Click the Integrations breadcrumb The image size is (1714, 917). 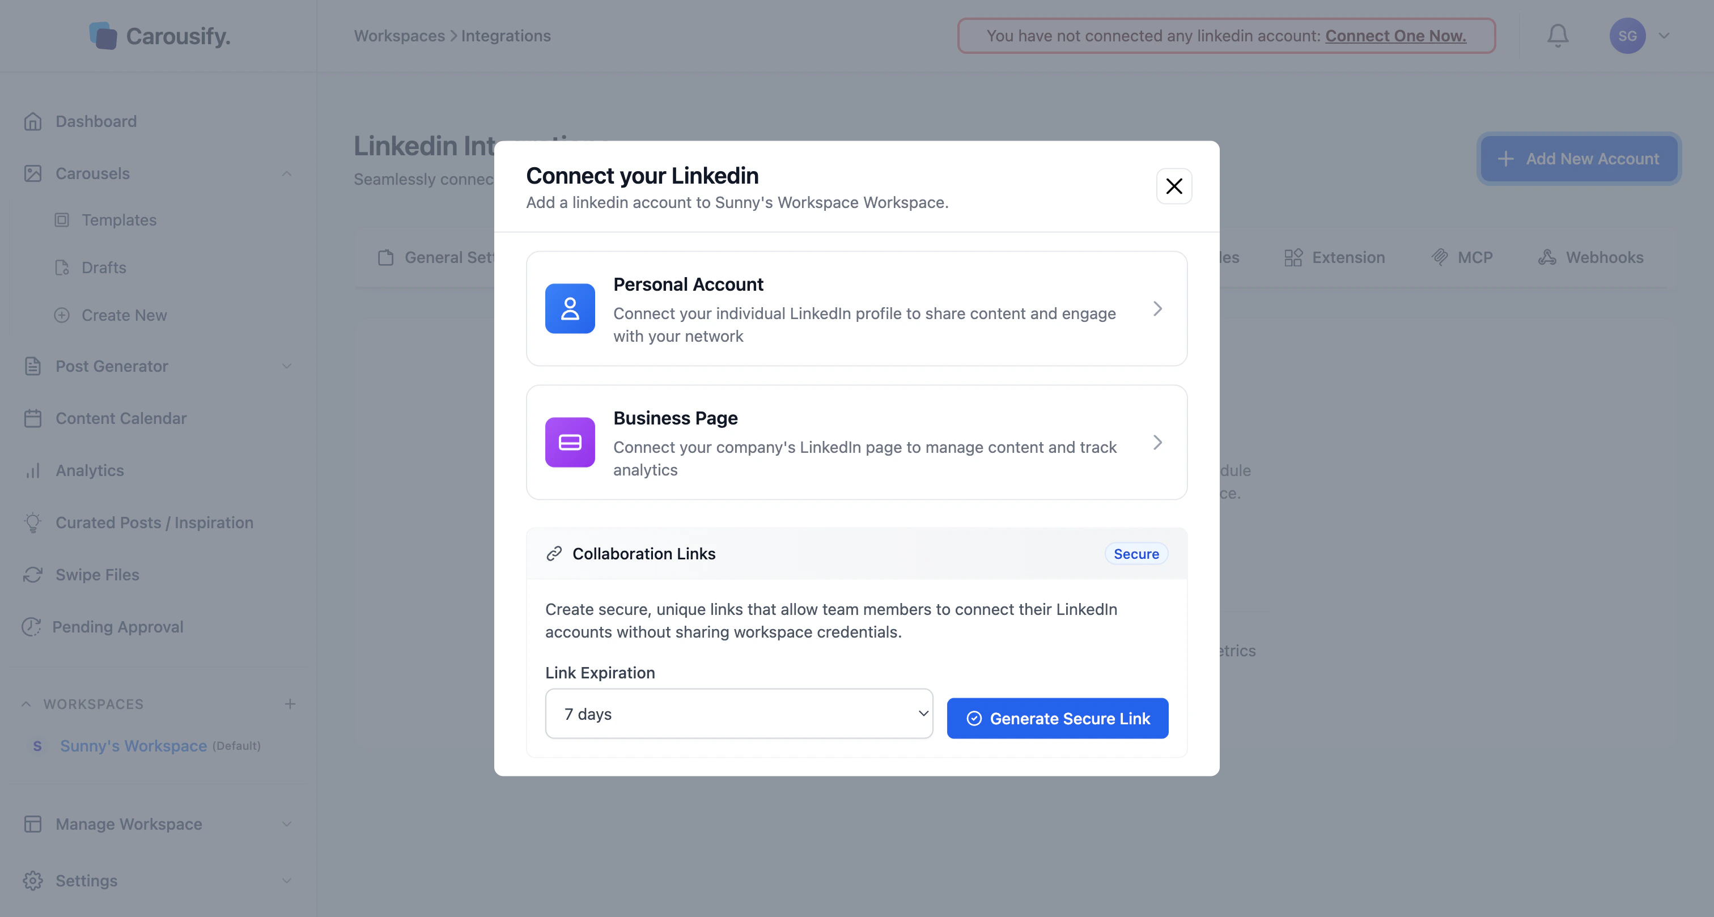(x=506, y=36)
